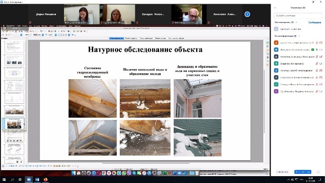Image resolution: width=325 pixels, height=183 pixels.
Task: Launch Chrome from the shared Mac dock
Action: click(104, 173)
